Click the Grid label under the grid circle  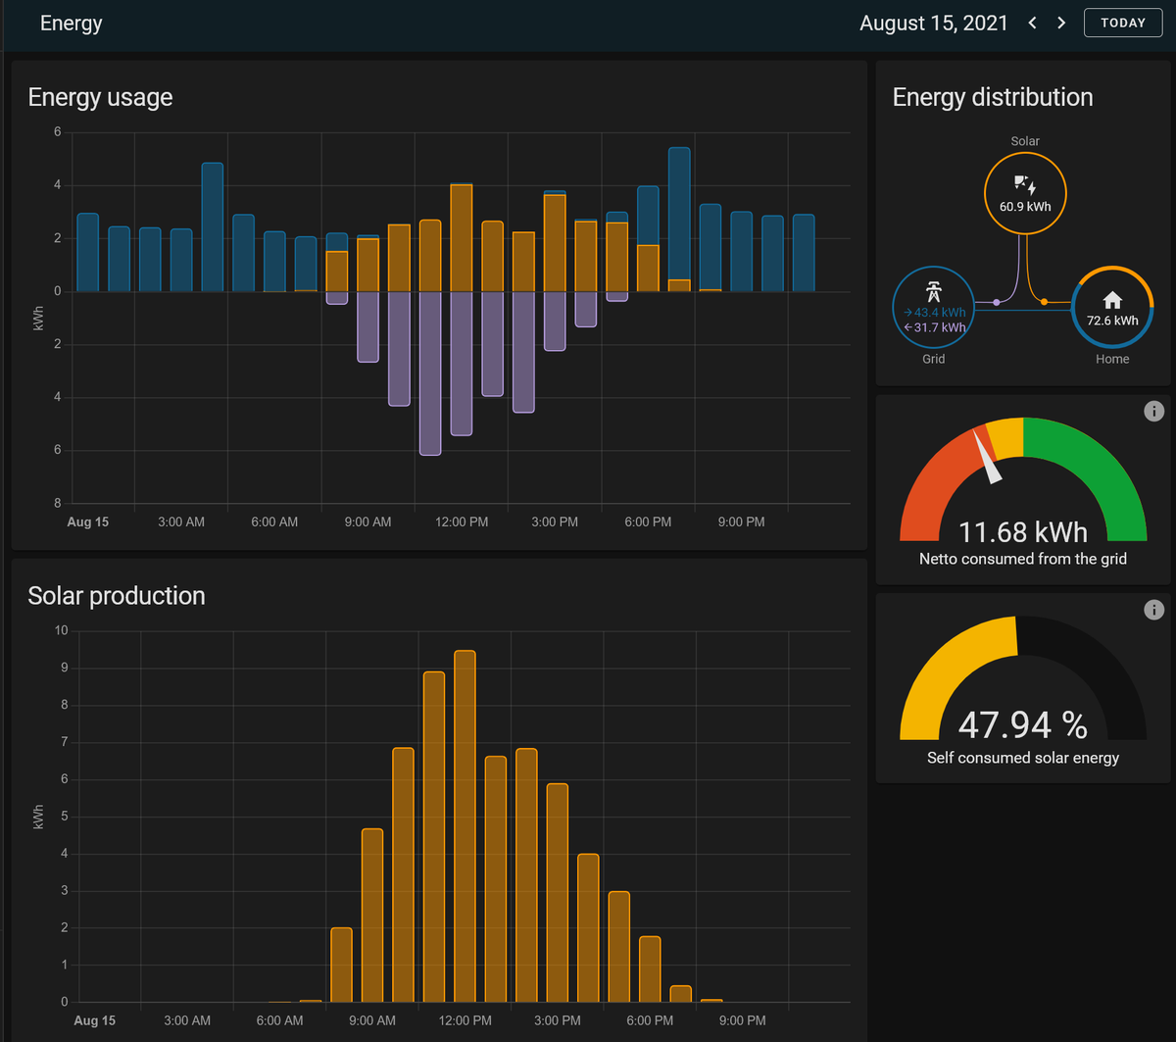pos(934,359)
